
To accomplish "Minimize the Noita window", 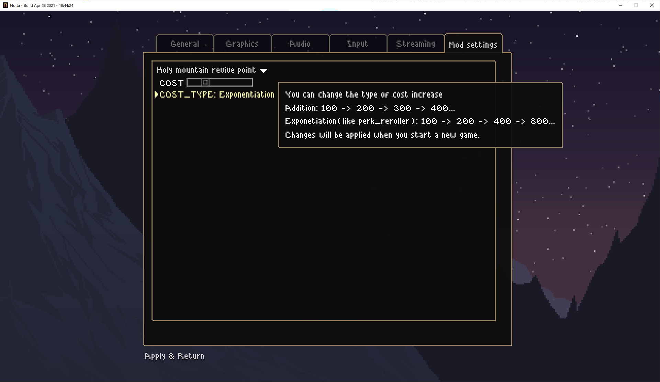I will (x=620, y=5).
